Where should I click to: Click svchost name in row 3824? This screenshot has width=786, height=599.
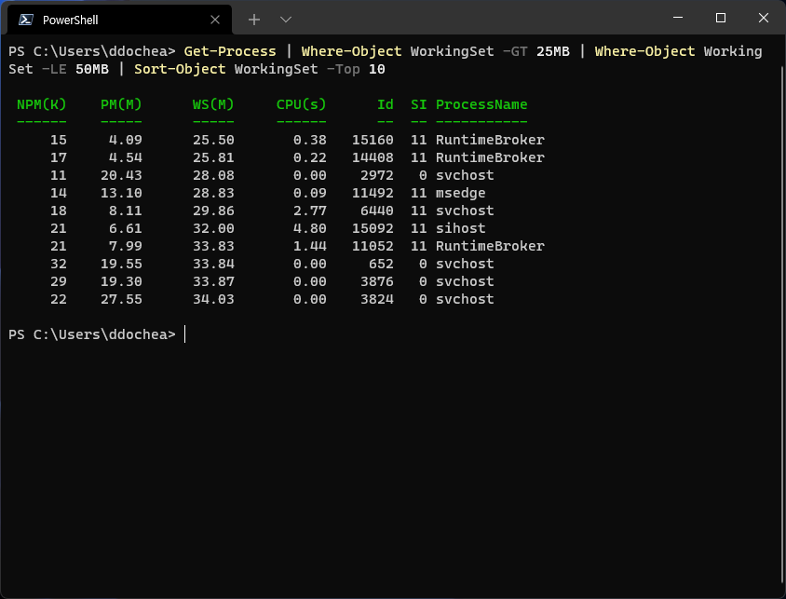pos(465,299)
